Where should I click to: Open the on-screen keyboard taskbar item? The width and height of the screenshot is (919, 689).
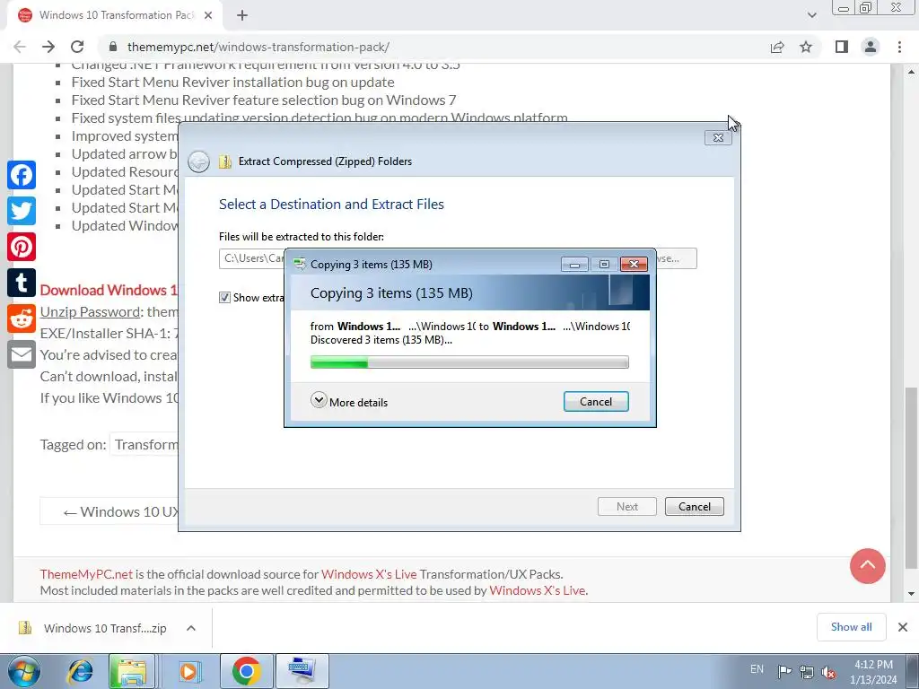coord(302,671)
